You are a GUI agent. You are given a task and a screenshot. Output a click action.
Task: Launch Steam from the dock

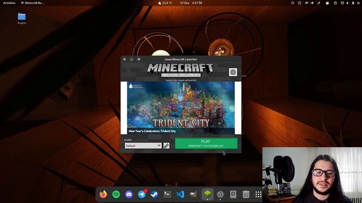point(154,194)
